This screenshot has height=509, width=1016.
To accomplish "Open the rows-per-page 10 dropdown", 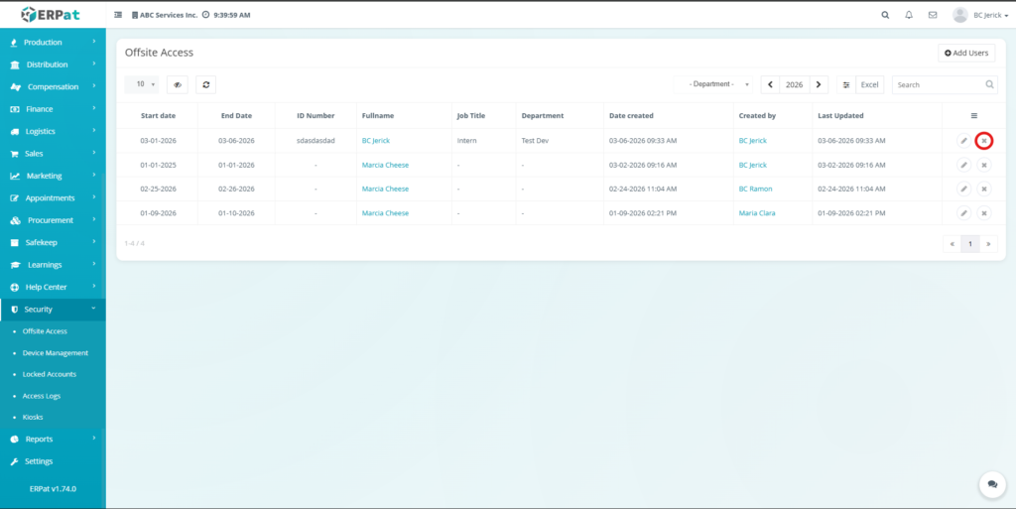I will pyautogui.click(x=146, y=85).
